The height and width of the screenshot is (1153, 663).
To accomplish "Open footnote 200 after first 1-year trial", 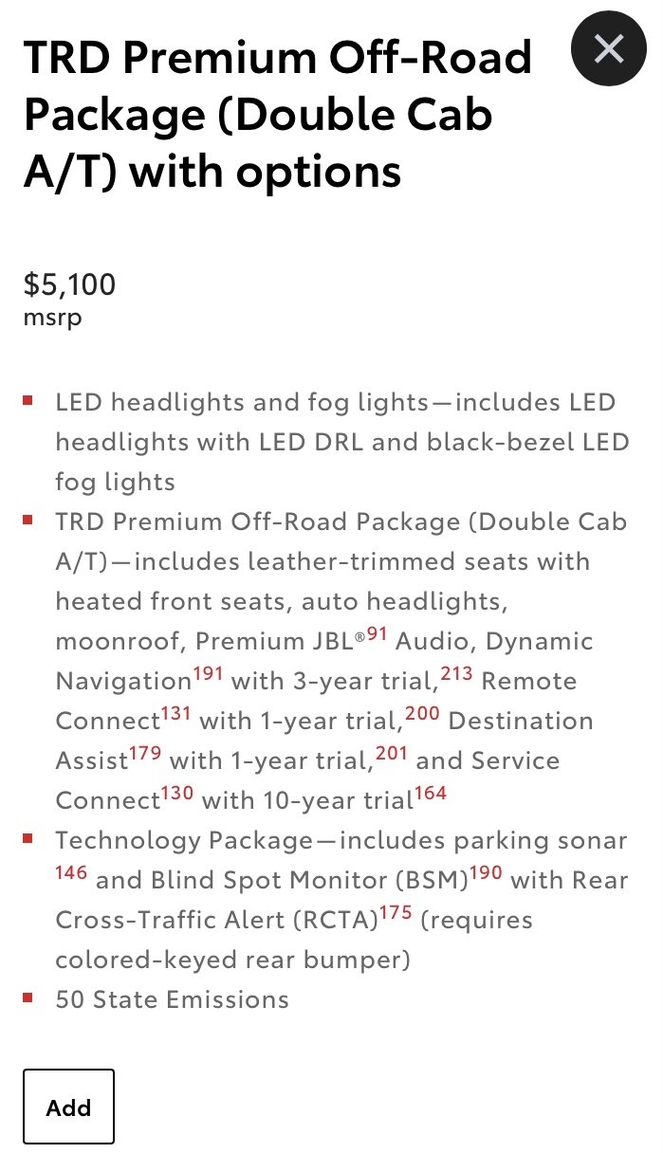I will [x=422, y=715].
